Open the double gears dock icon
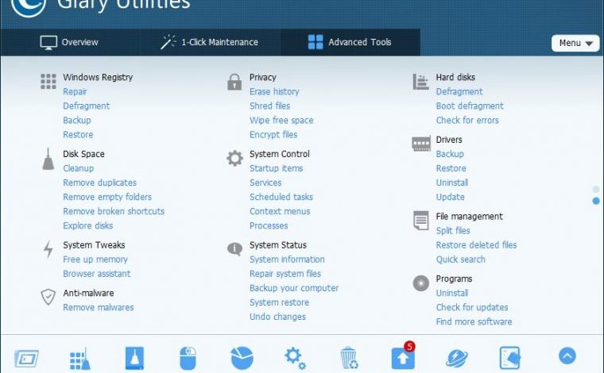This screenshot has height=373, width=604. (296, 359)
